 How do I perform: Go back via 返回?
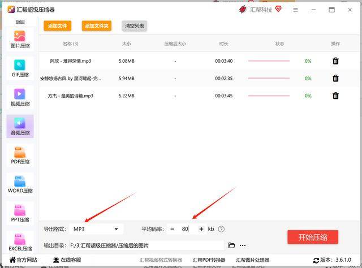pos(20,22)
